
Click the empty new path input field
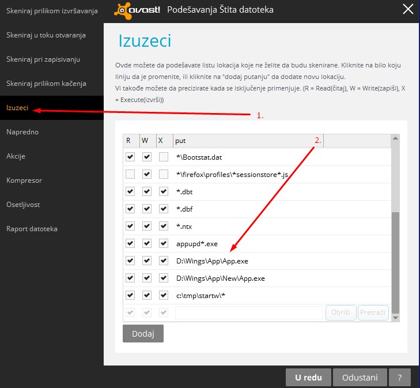click(248, 312)
